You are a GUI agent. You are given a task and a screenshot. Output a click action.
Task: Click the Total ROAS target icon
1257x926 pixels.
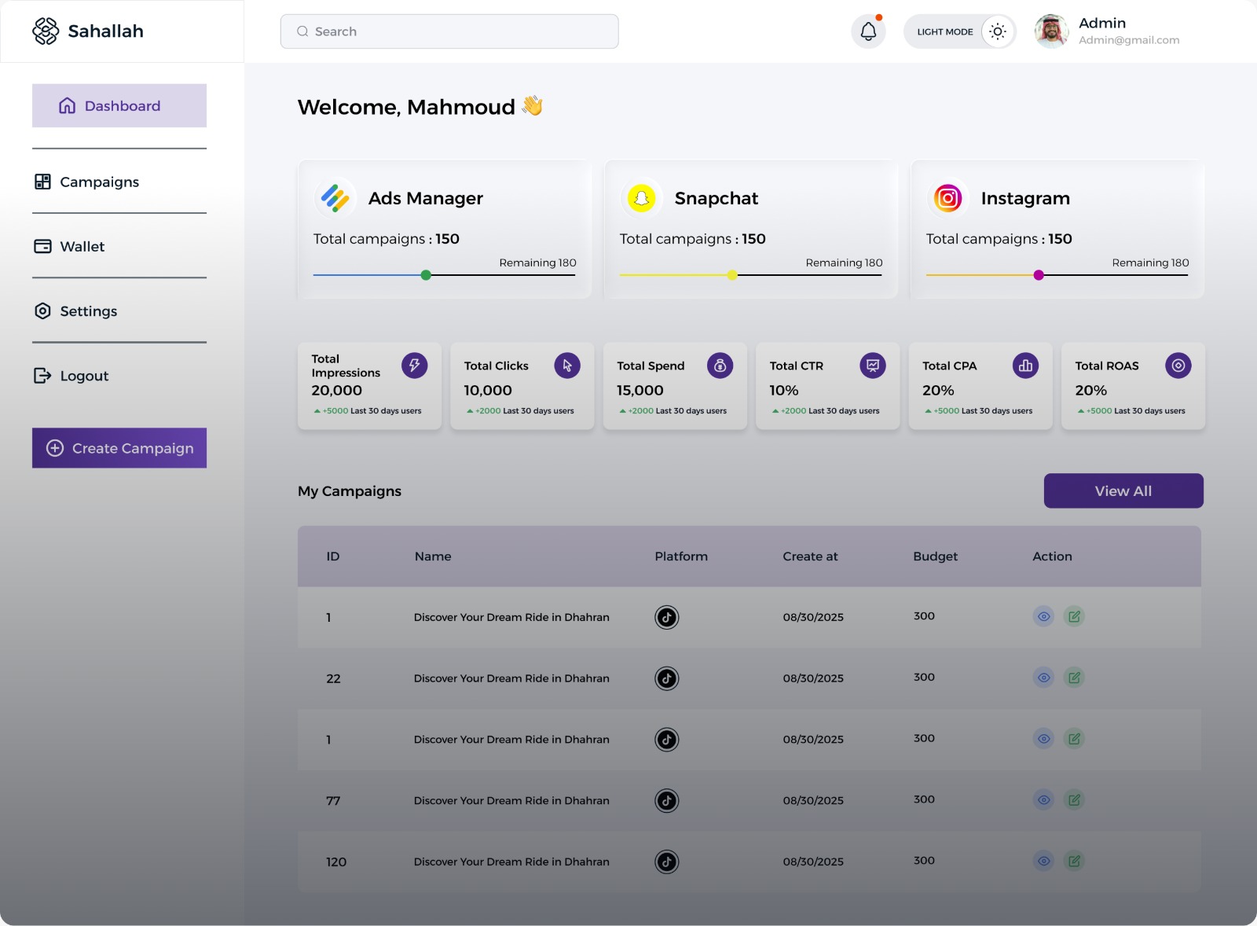[1178, 366]
